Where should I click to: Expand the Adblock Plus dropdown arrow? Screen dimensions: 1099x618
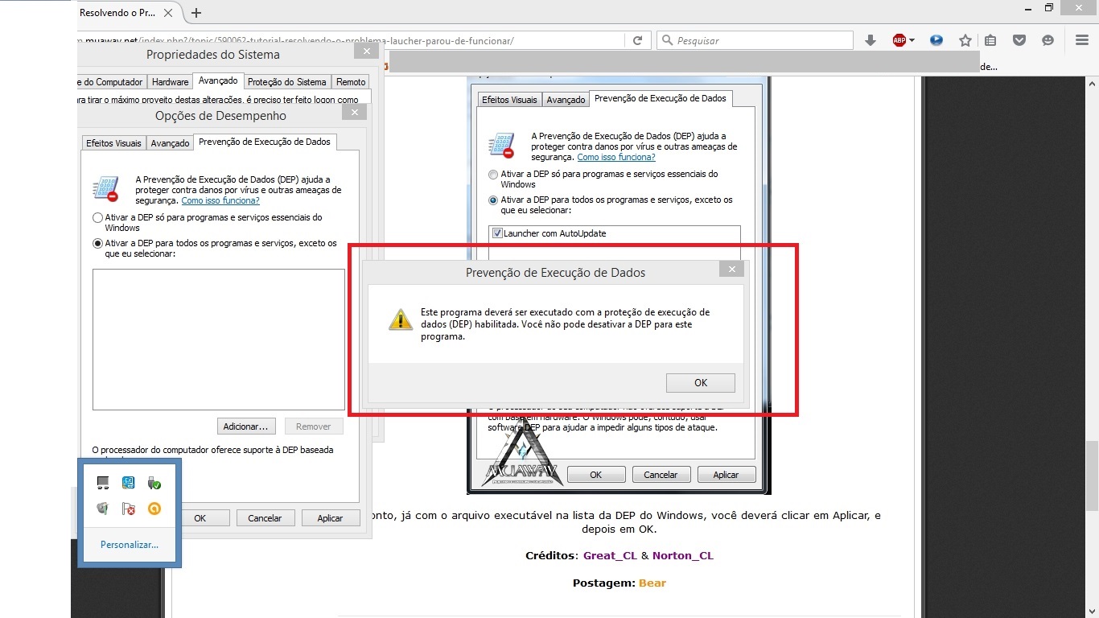tap(912, 40)
